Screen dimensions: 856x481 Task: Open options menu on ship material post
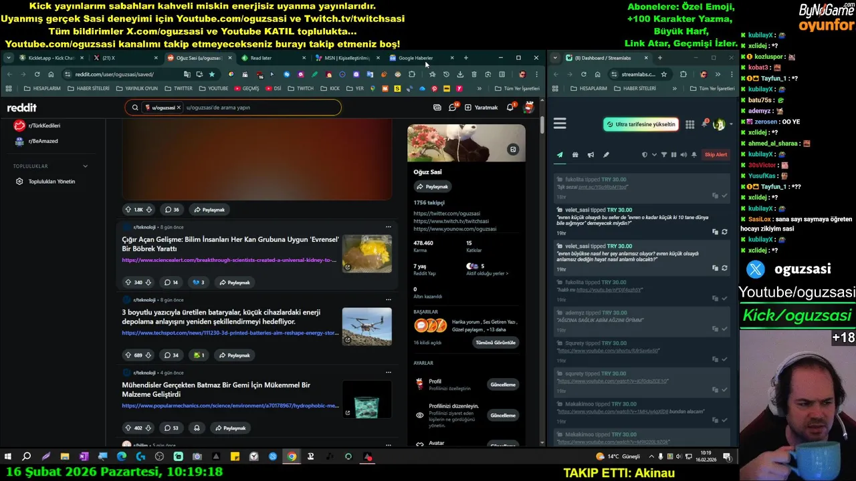pyautogui.click(x=388, y=372)
